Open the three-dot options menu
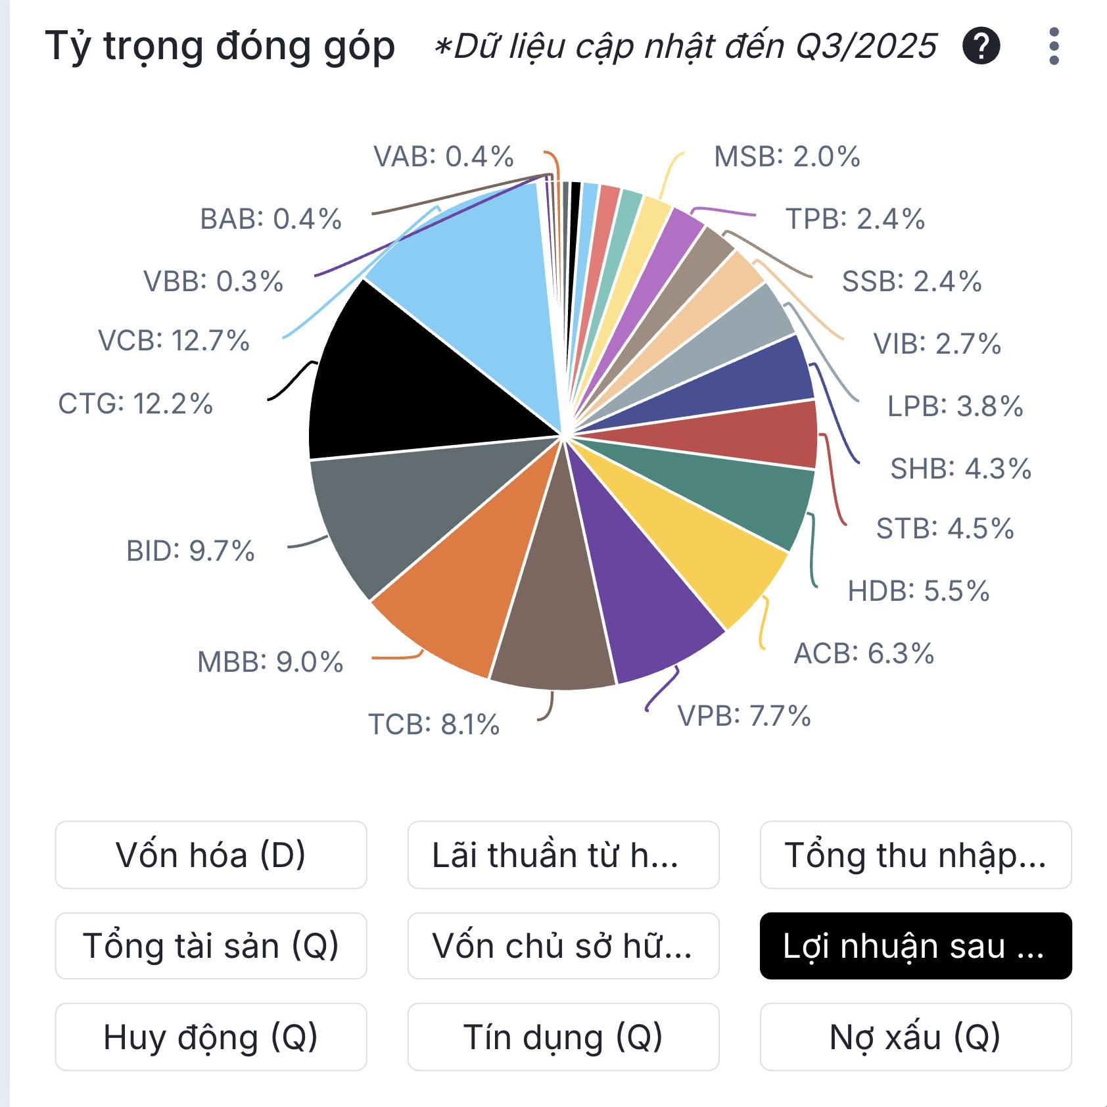 (x=1054, y=46)
